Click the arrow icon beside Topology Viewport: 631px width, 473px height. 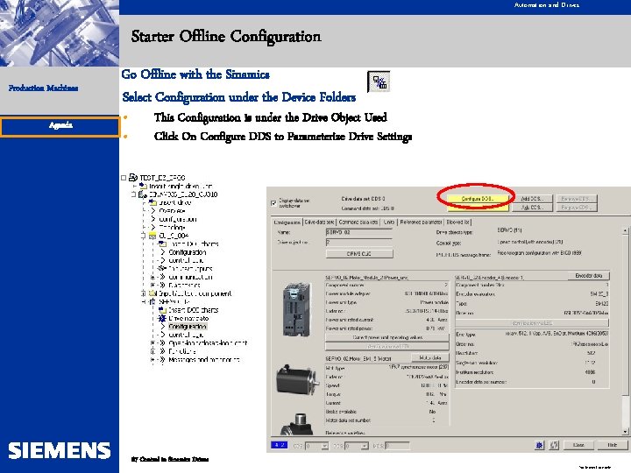click(x=152, y=227)
